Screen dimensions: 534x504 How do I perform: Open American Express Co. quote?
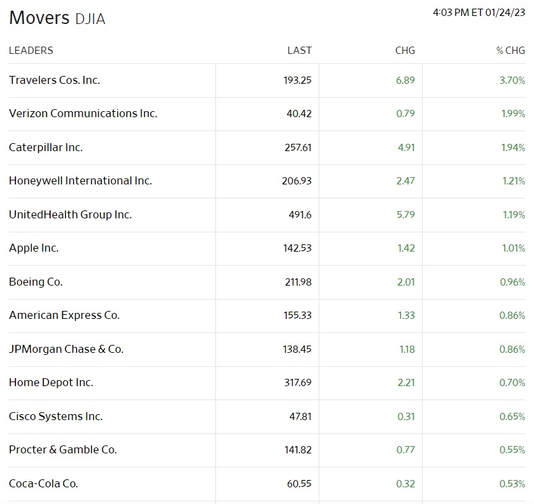point(65,316)
